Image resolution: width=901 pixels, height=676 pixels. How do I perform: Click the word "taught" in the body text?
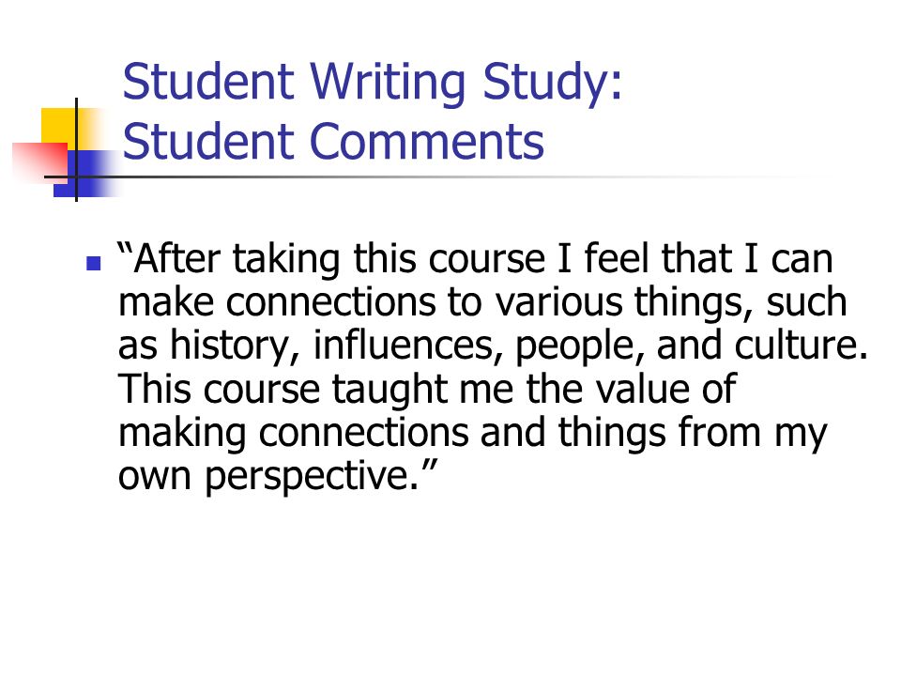(389, 391)
